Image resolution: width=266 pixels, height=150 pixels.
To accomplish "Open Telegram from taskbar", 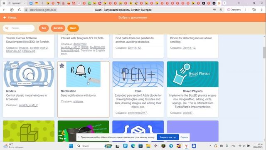I will pos(171,146).
